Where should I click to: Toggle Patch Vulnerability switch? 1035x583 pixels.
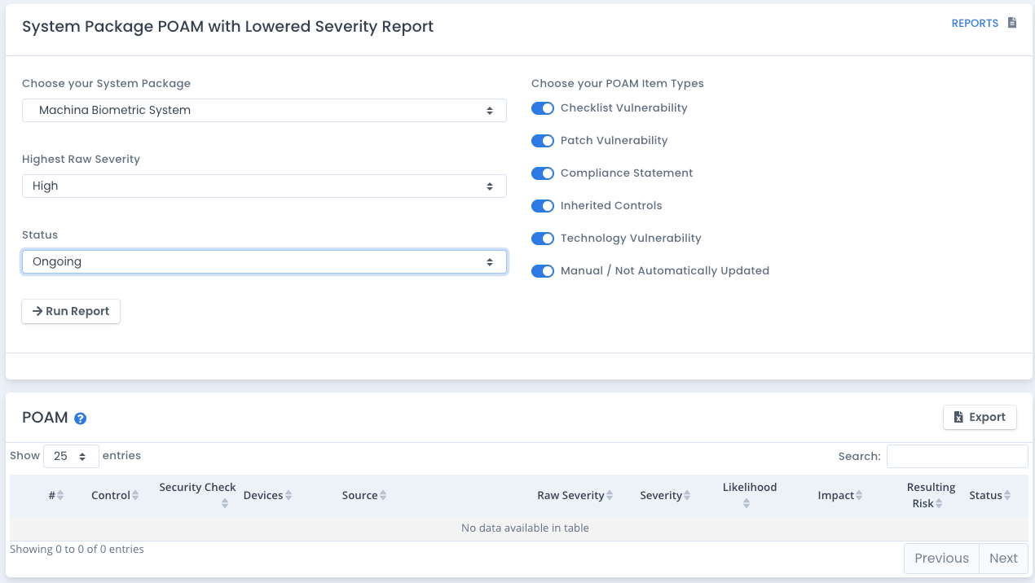pos(543,141)
